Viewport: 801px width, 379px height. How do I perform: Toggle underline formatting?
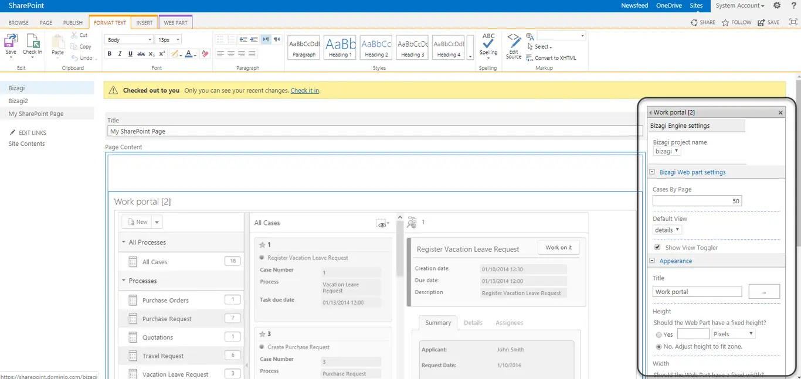(x=130, y=54)
